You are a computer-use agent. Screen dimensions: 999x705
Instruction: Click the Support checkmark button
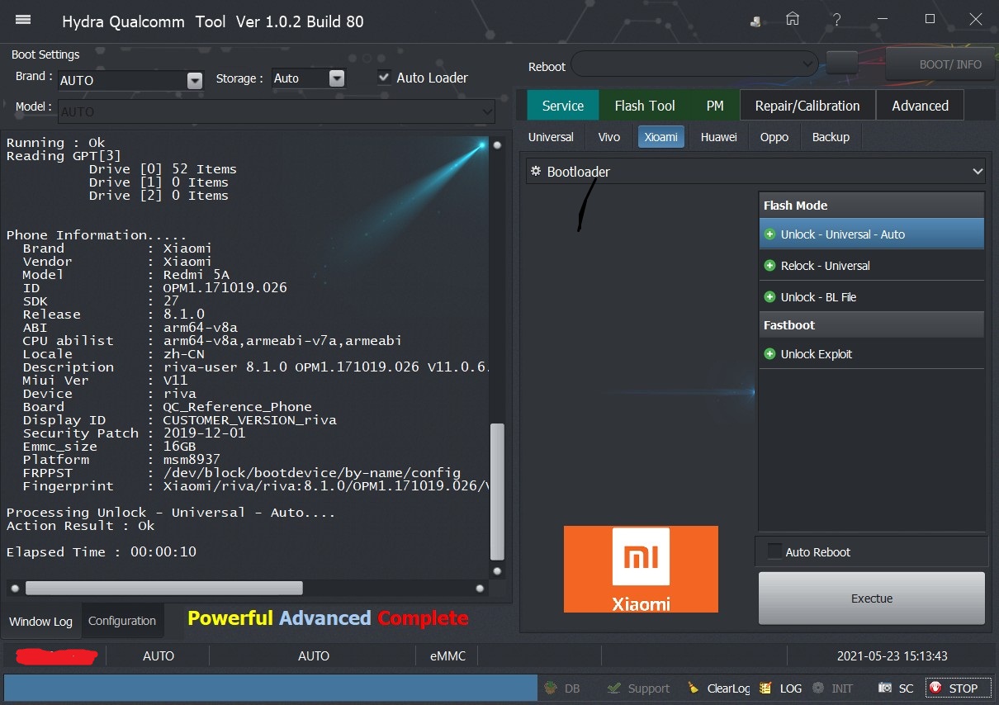pos(638,688)
